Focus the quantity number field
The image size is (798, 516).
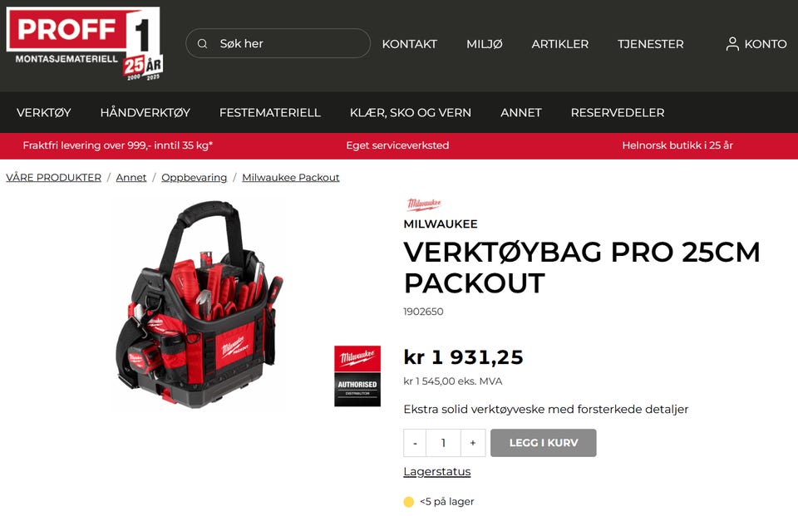[443, 443]
